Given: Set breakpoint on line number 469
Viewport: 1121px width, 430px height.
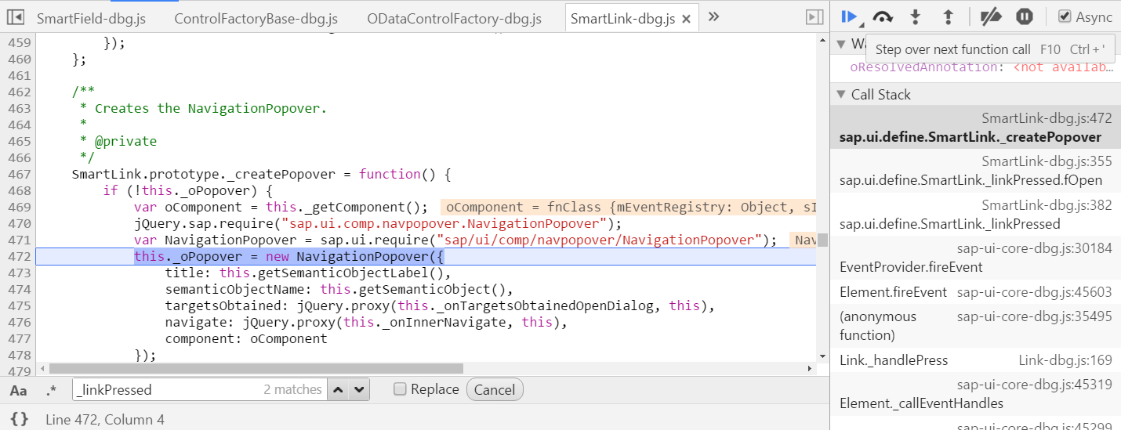Looking at the screenshot, I should click(20, 207).
